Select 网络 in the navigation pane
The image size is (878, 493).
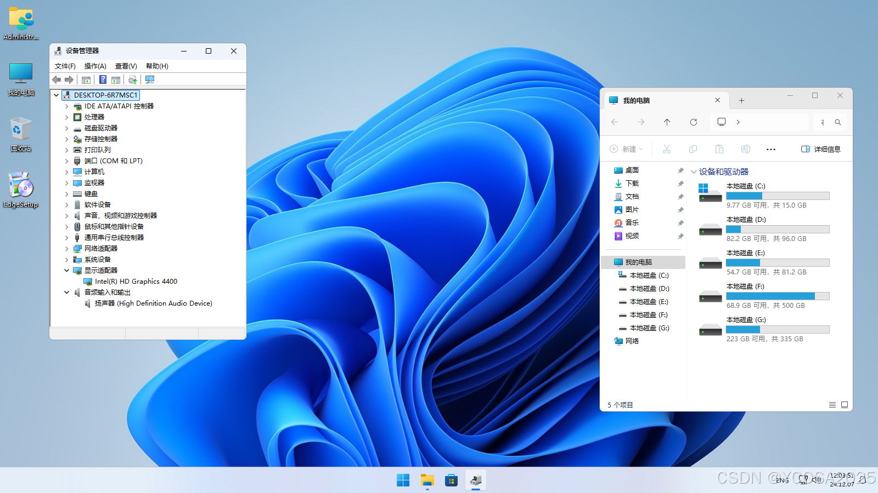tap(632, 341)
